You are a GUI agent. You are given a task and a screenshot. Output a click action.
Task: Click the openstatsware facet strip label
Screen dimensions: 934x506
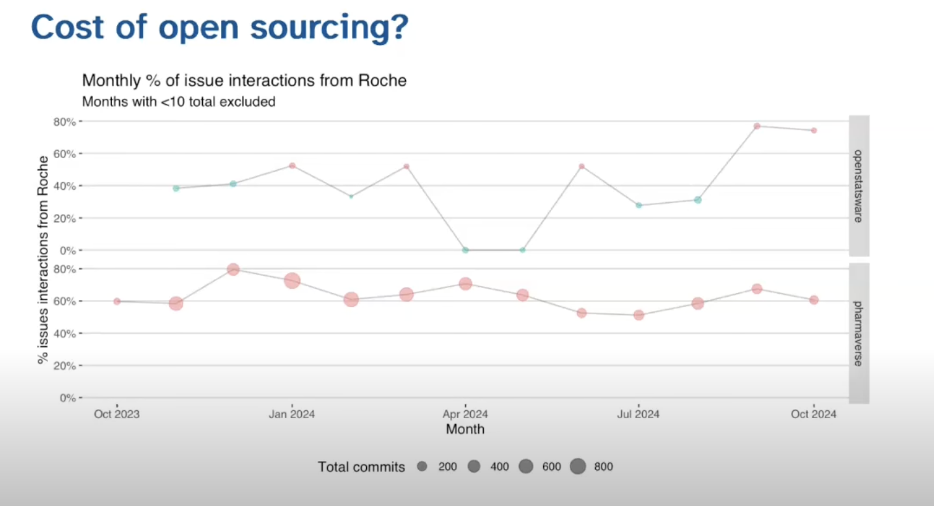[859, 186]
